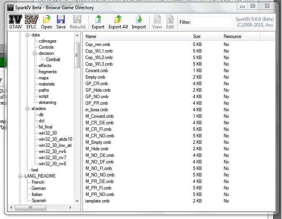Select the effects folder
282x219 pixels.
click(45, 66)
